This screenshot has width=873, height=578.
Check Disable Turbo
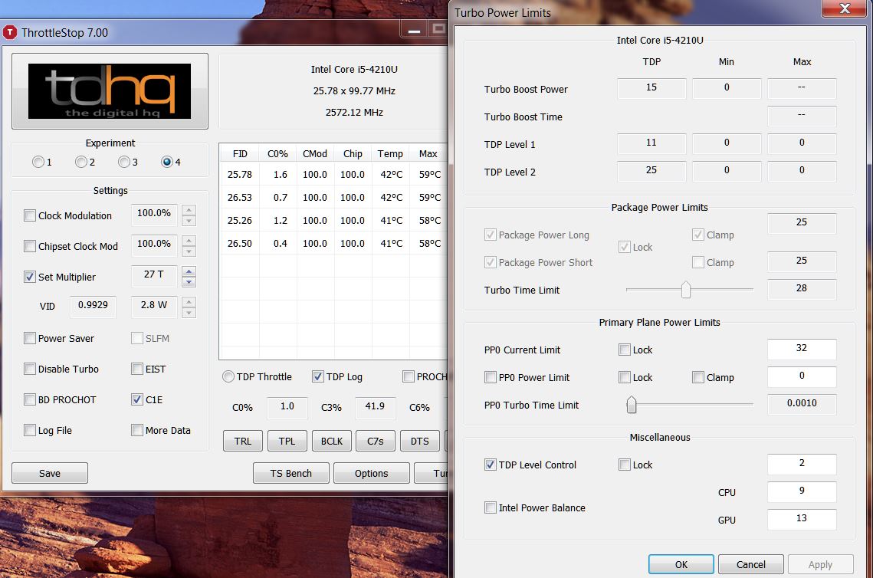pos(29,369)
